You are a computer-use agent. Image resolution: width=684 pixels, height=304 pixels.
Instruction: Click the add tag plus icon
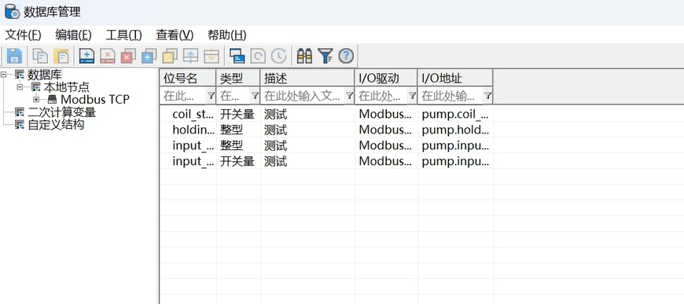pyautogui.click(x=86, y=56)
